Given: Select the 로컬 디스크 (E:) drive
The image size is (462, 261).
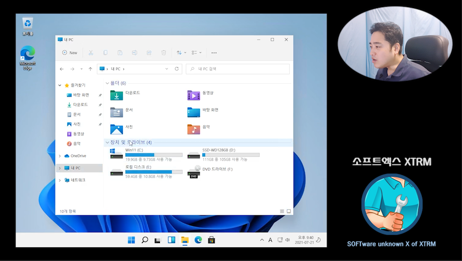Looking at the screenshot, I should click(146, 171).
